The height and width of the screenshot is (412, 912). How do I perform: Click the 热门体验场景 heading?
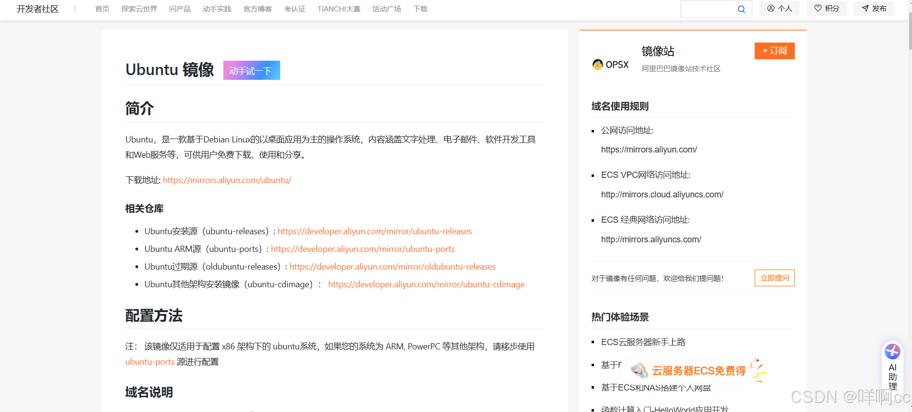point(620,317)
